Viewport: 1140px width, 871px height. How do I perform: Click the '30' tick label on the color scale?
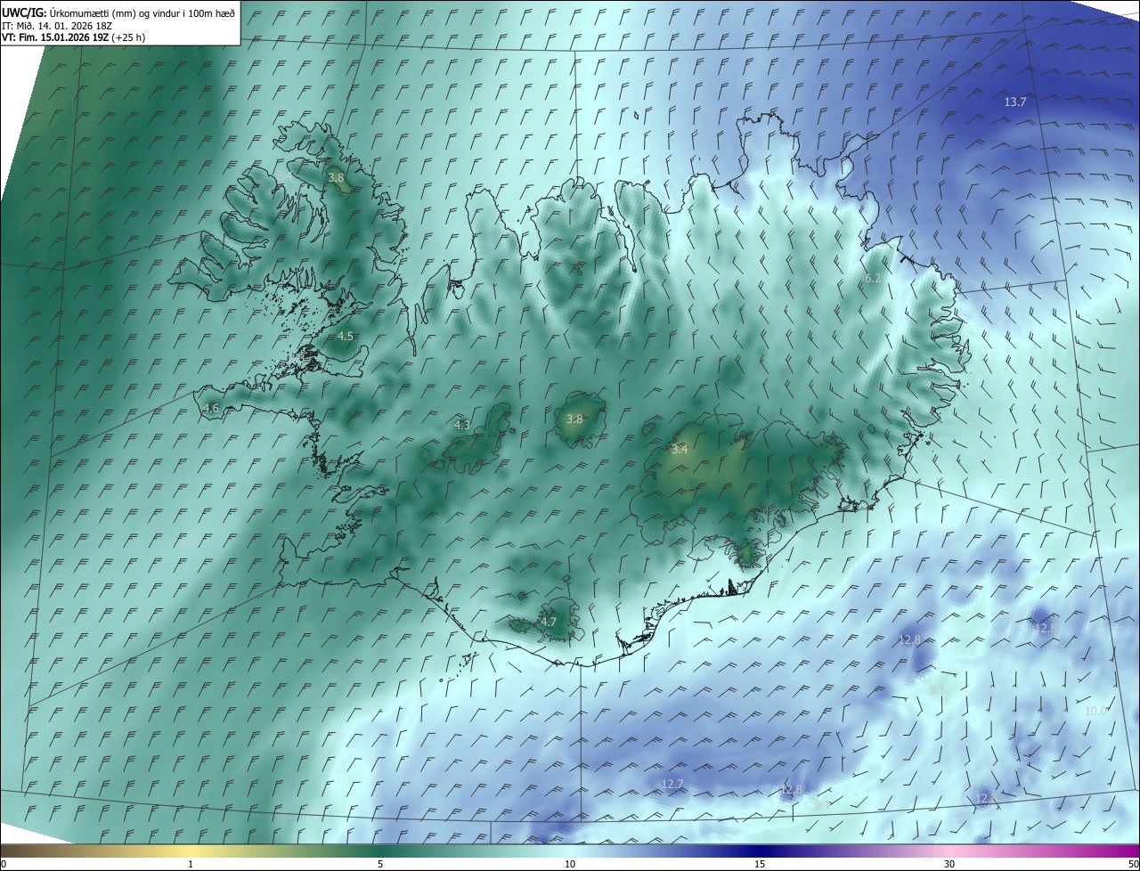pyautogui.click(x=949, y=865)
